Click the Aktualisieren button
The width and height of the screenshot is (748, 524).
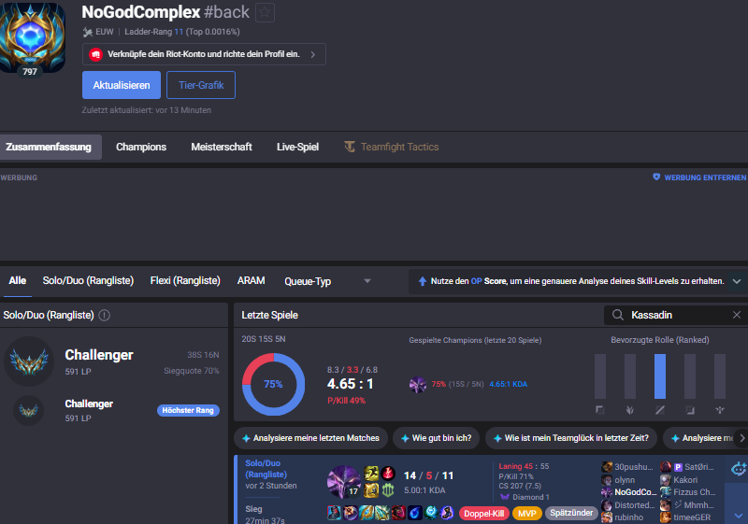[x=122, y=85]
